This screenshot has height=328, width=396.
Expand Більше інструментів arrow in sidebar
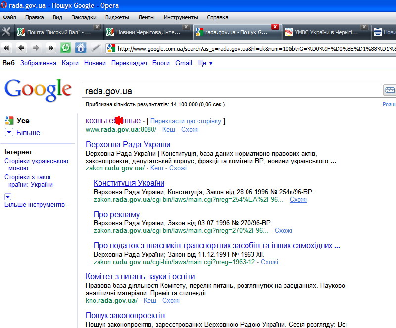[x=8, y=196]
